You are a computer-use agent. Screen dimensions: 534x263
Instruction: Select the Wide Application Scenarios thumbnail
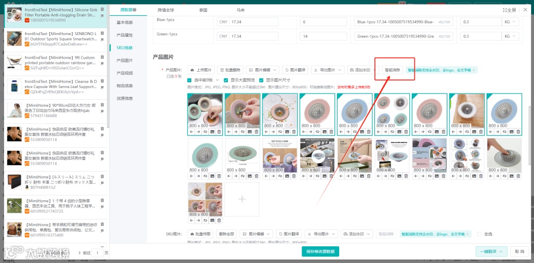[x=317, y=155]
